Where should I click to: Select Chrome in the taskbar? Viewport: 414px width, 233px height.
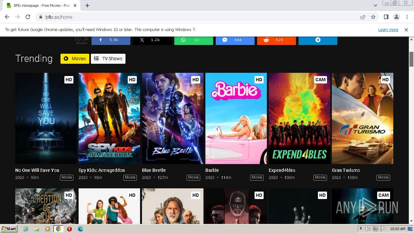58,229
